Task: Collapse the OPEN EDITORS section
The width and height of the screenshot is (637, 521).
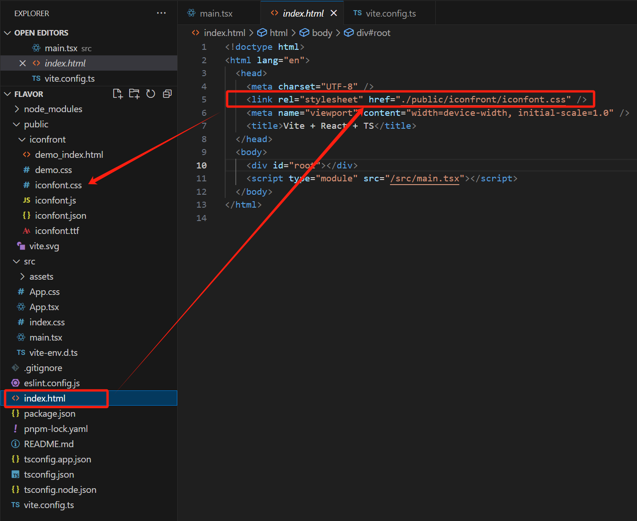Action: [x=7, y=33]
